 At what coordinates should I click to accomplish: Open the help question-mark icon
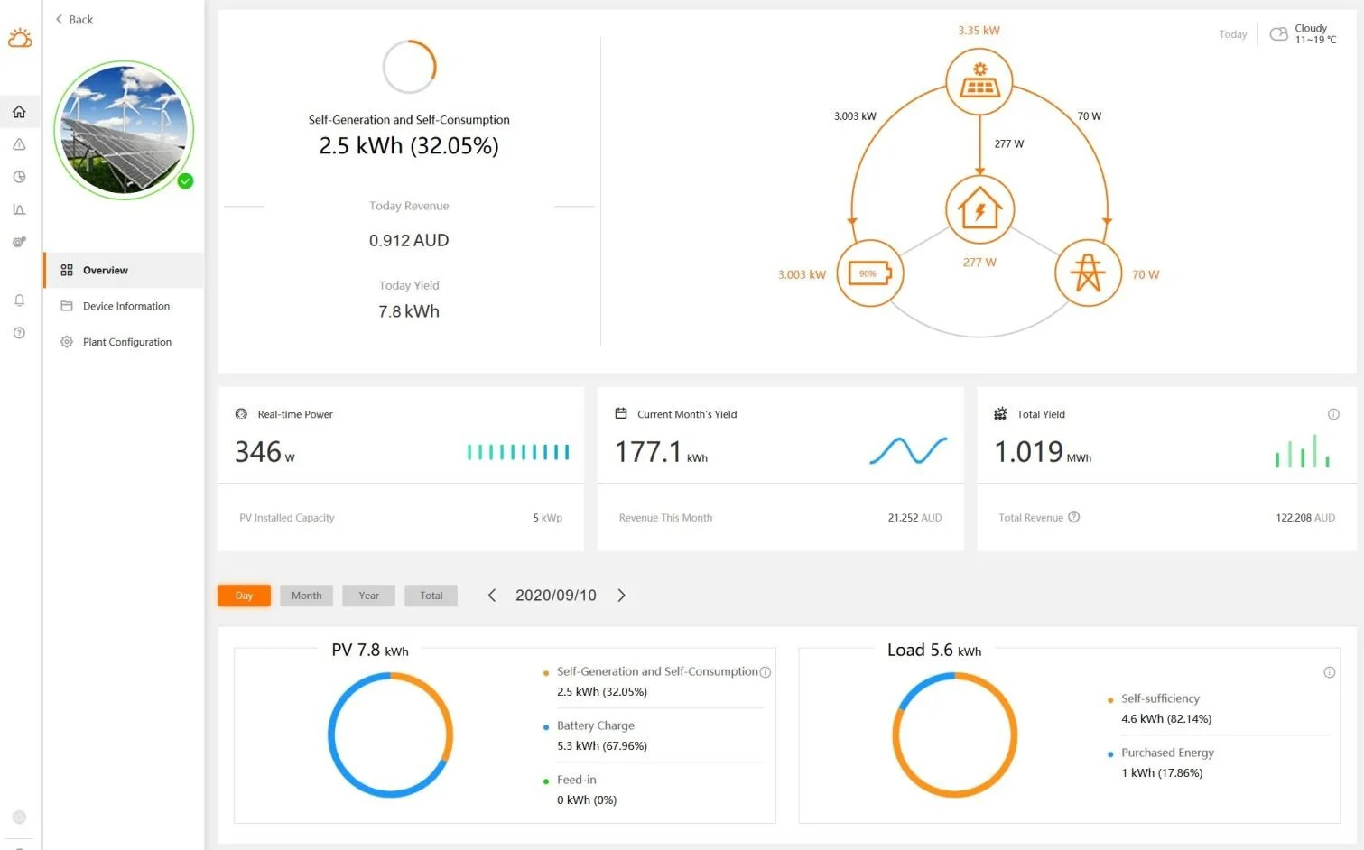tap(19, 332)
